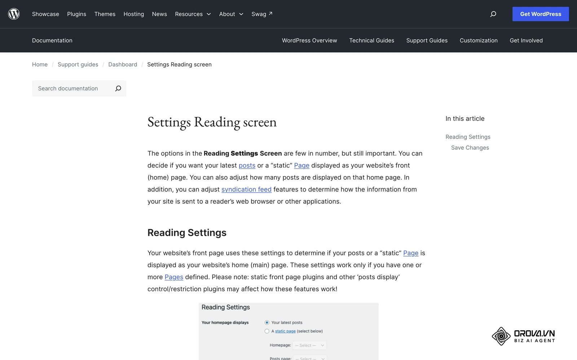The width and height of the screenshot is (577, 360).
Task: Follow the 'Pages' link
Action: (174, 277)
